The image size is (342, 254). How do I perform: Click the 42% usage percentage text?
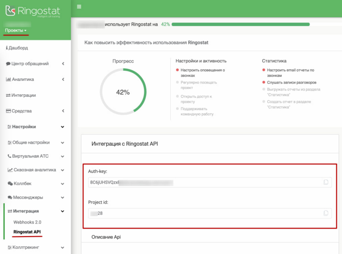(x=165, y=24)
